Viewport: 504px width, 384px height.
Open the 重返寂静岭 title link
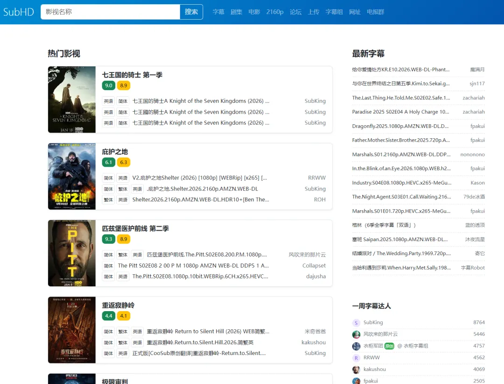tap(118, 305)
